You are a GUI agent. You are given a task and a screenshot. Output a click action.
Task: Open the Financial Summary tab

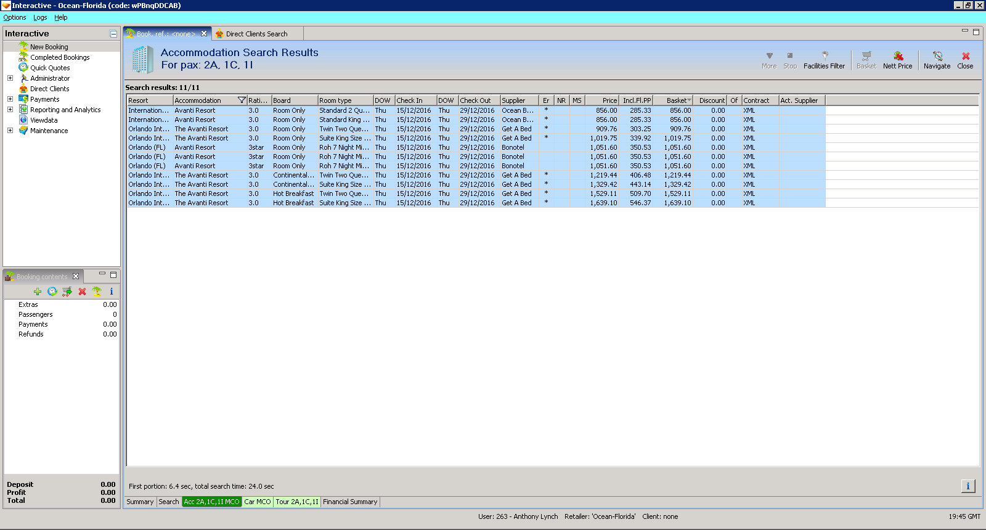(x=350, y=502)
